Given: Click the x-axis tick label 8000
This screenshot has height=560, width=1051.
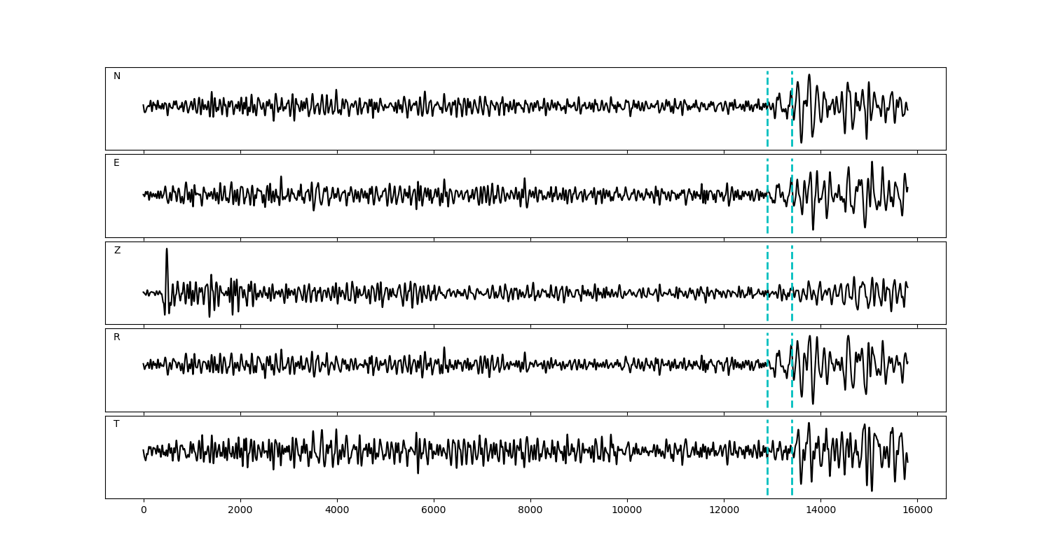Looking at the screenshot, I should coord(530,511).
